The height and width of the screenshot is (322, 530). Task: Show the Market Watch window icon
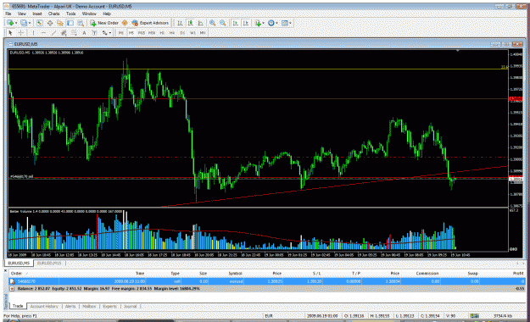(40, 23)
